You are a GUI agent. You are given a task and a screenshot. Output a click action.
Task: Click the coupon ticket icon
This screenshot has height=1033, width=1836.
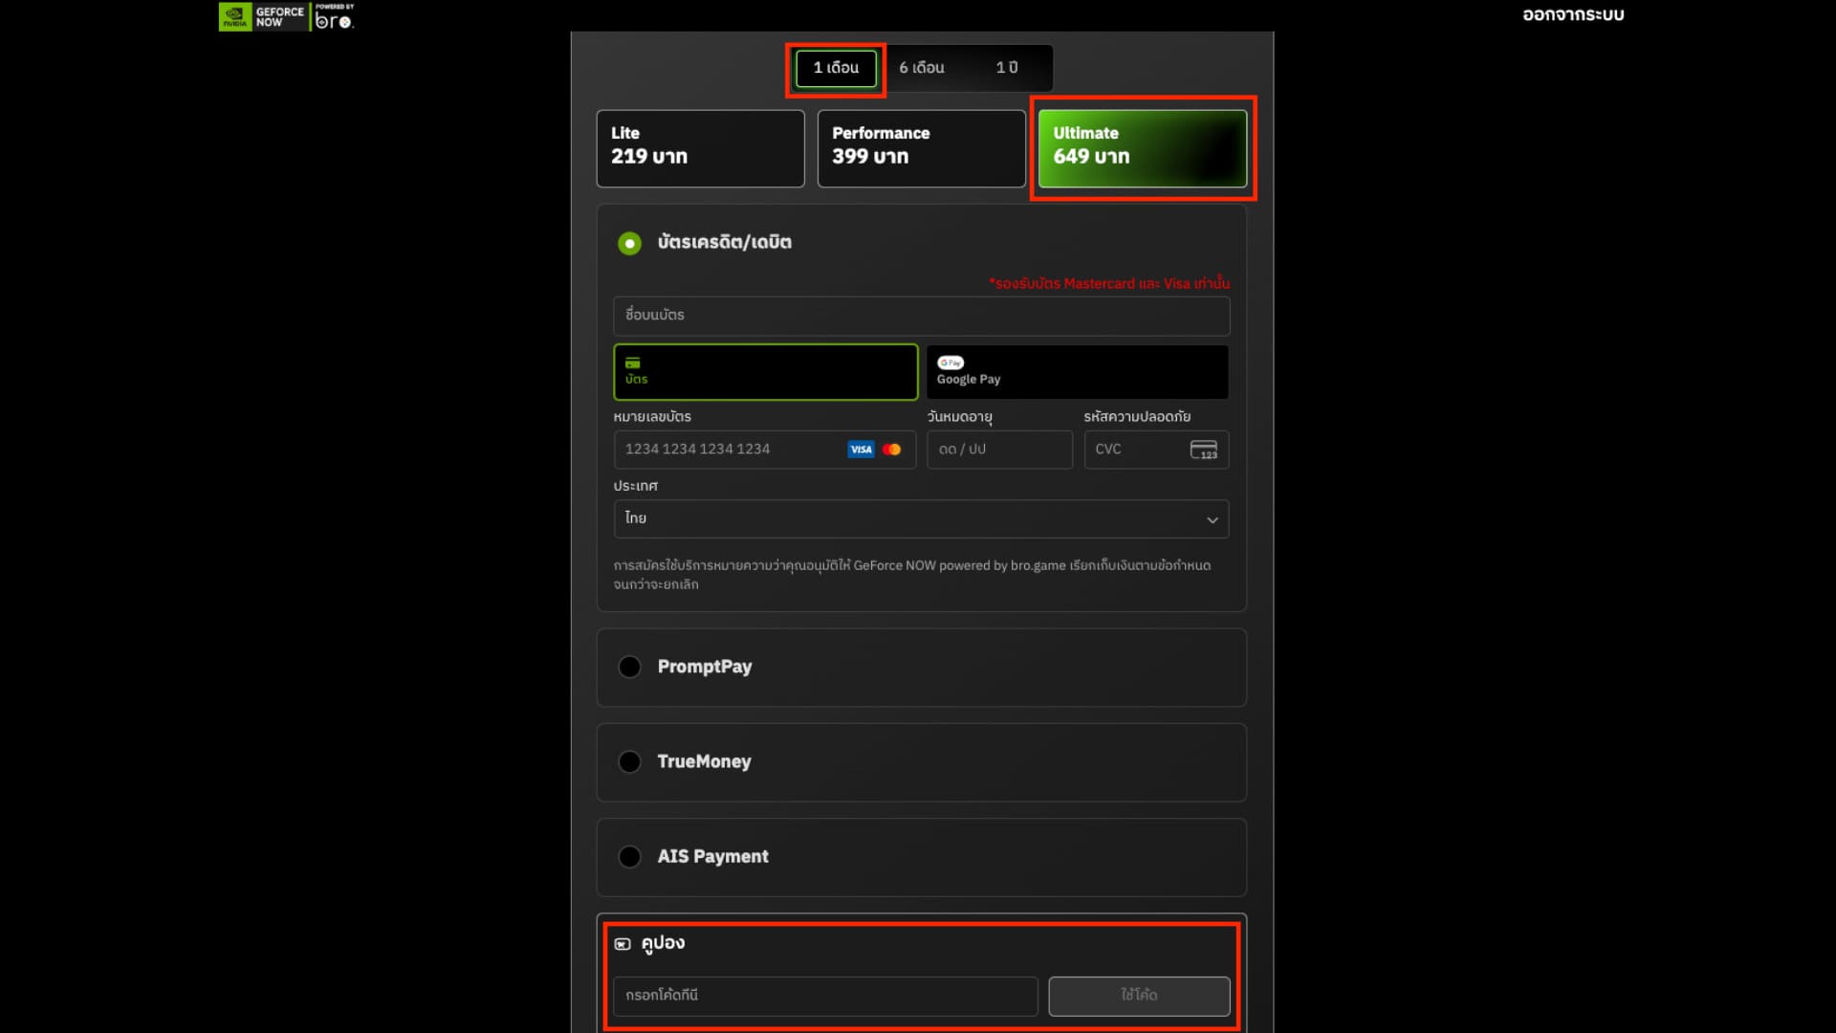click(x=624, y=943)
